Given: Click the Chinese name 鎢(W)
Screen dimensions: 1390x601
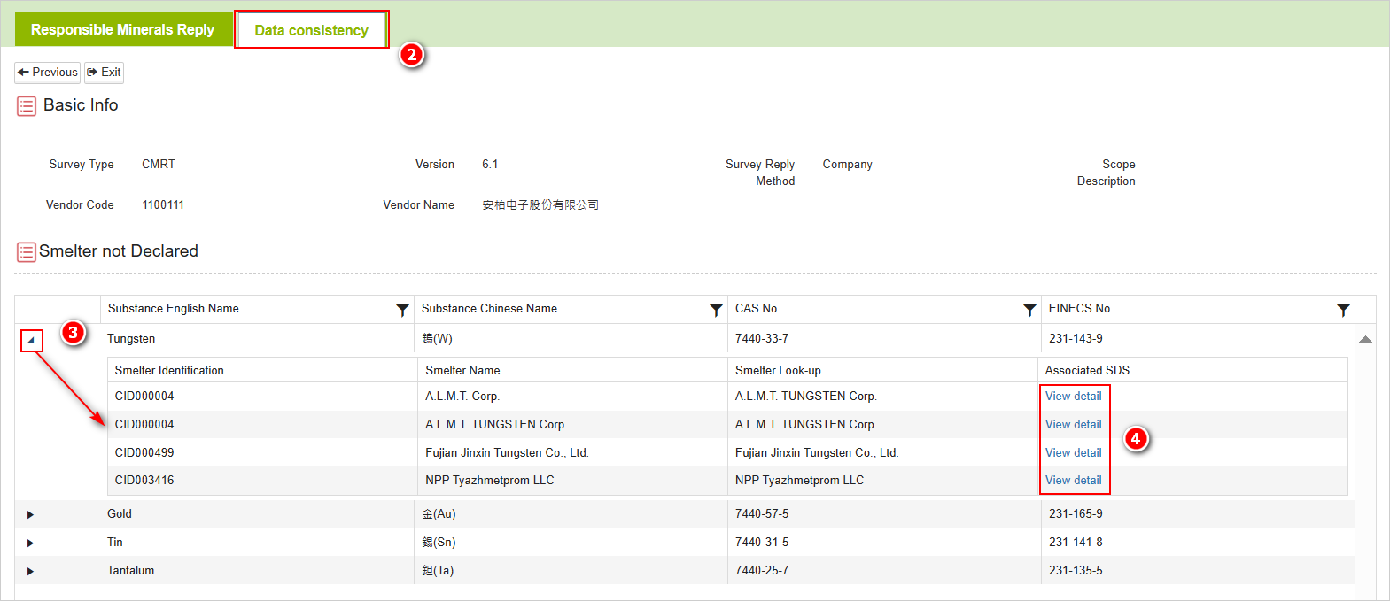Looking at the screenshot, I should (437, 339).
